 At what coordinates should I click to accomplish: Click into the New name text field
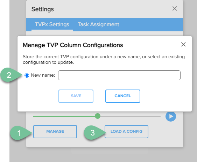tap(119, 75)
